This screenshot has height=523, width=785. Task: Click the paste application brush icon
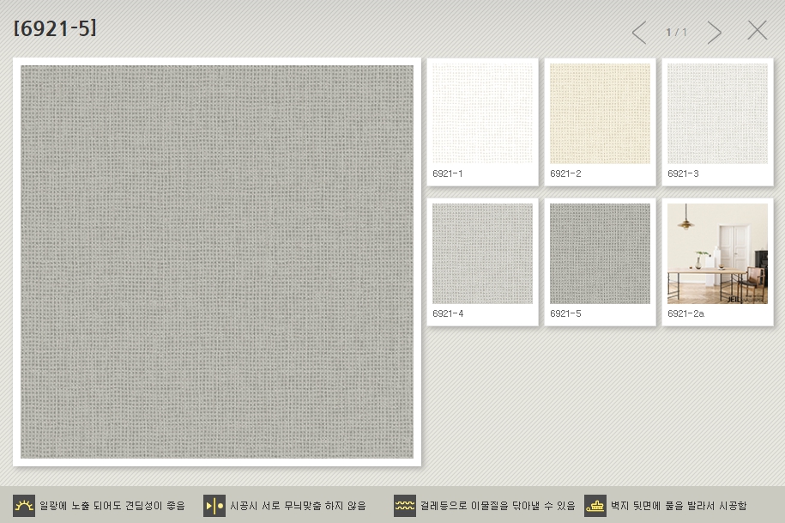595,506
